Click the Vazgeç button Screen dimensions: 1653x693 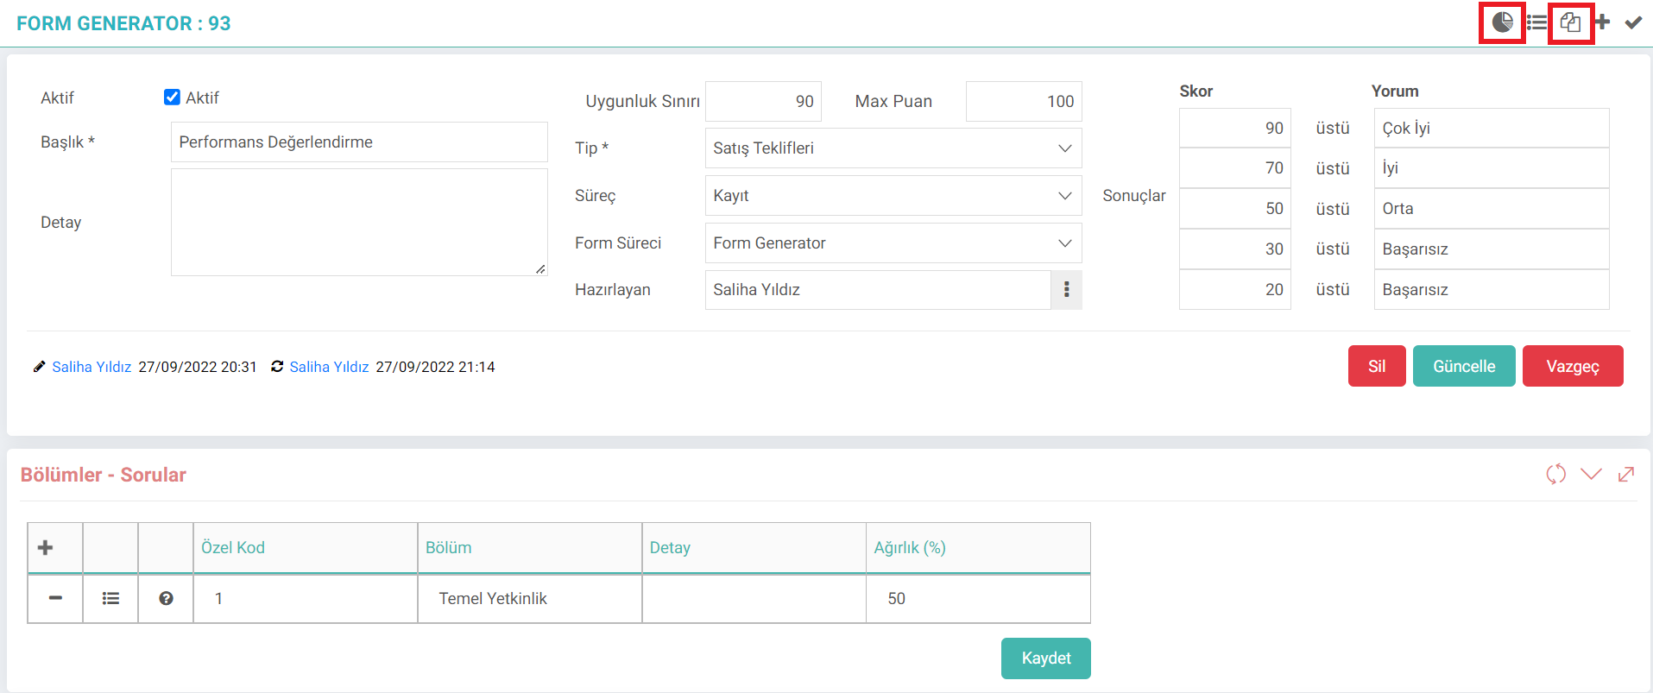coord(1573,366)
